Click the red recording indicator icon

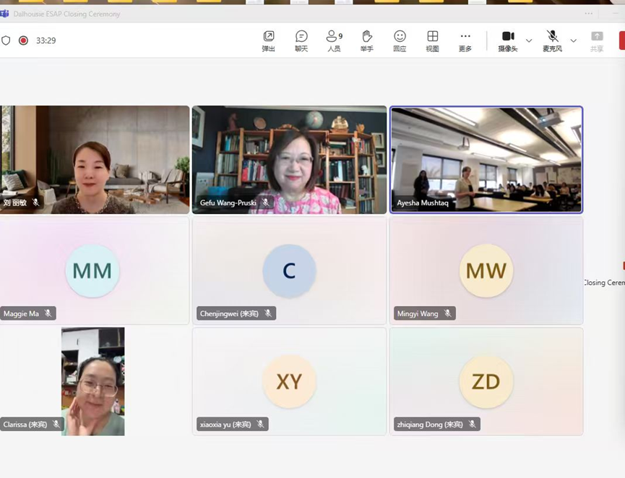tap(23, 40)
